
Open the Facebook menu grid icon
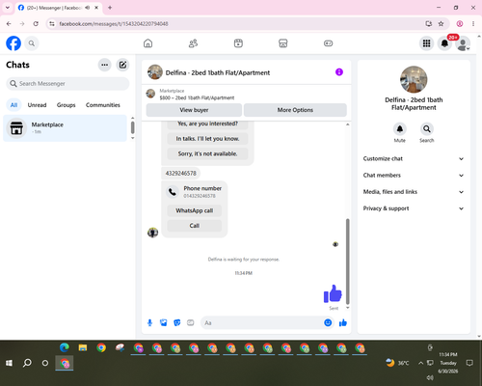click(426, 43)
